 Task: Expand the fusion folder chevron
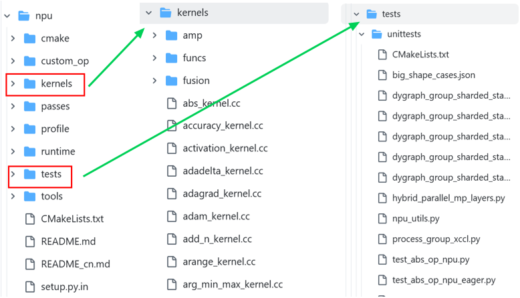click(154, 81)
